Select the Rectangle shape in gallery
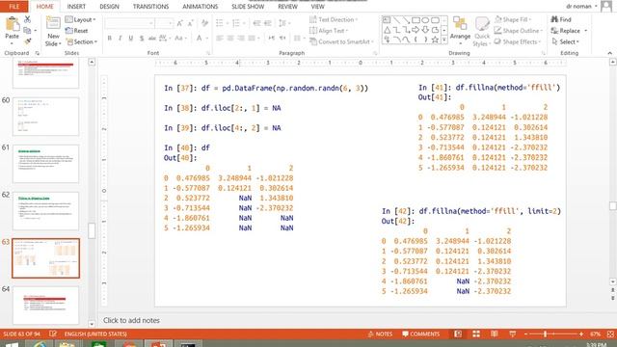617x347 pixels. click(416, 19)
